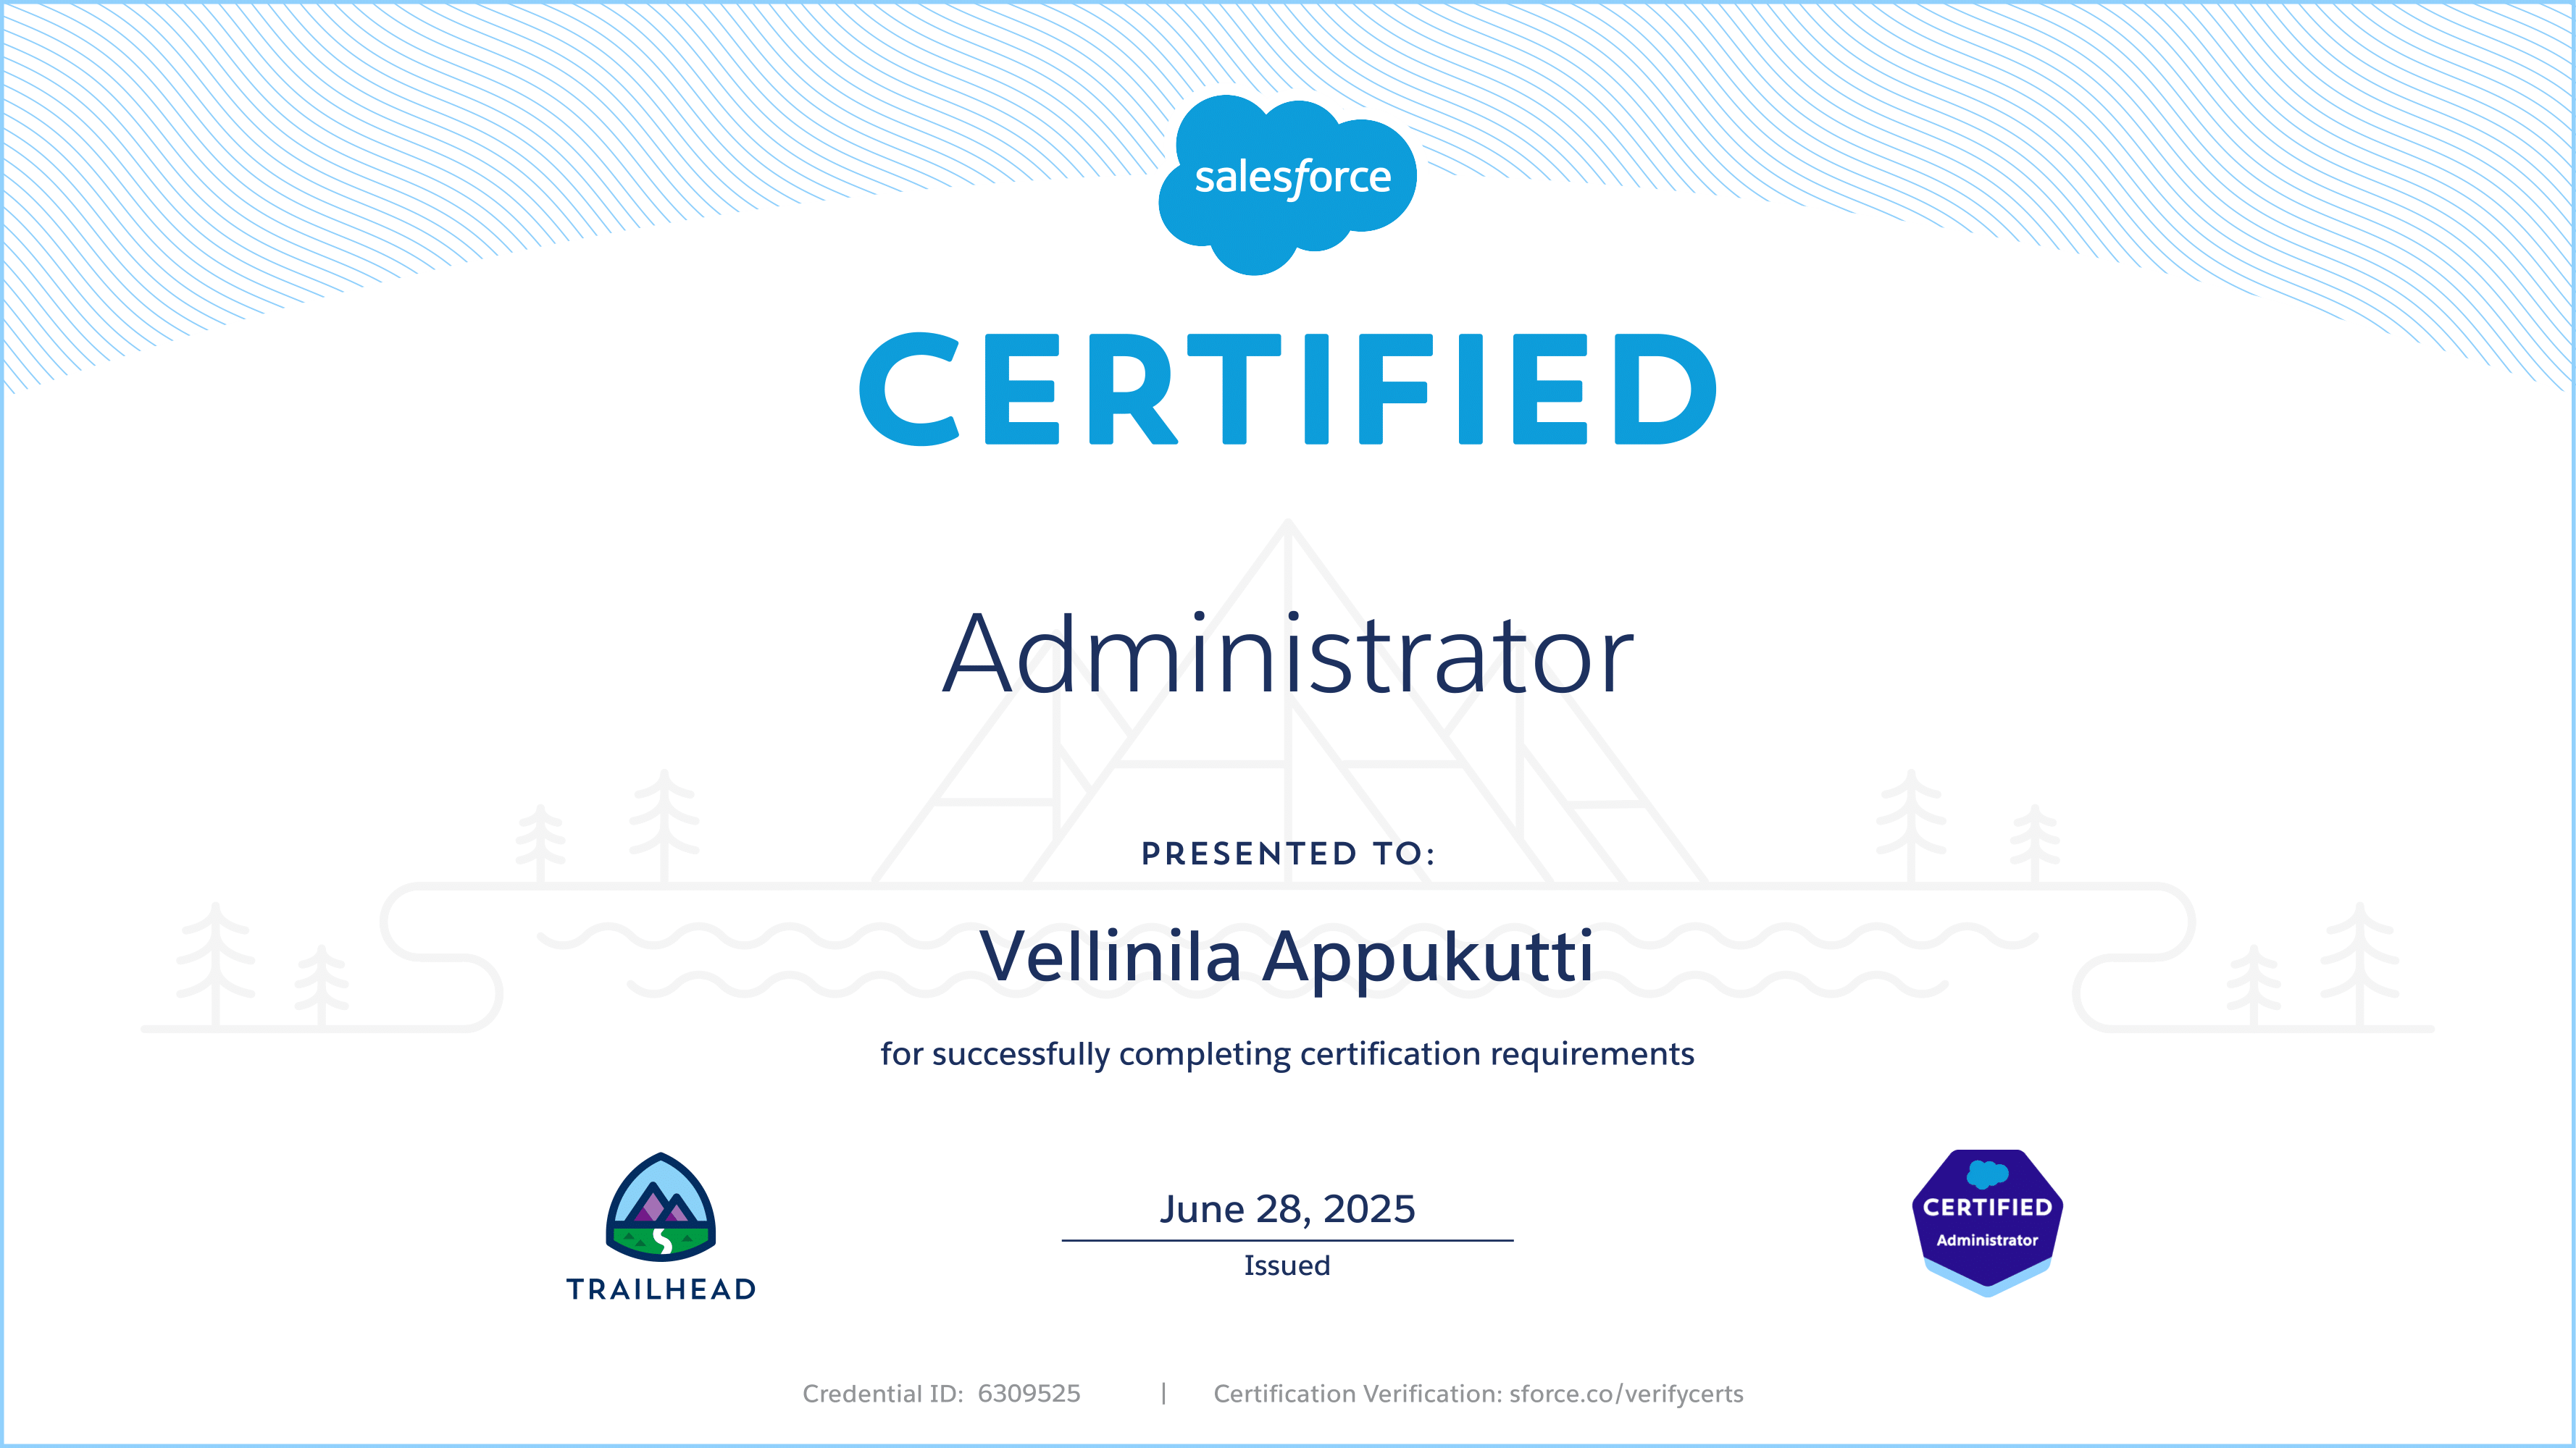The image size is (2576, 1448).
Task: Click the Issued label under the date
Action: (1287, 1265)
